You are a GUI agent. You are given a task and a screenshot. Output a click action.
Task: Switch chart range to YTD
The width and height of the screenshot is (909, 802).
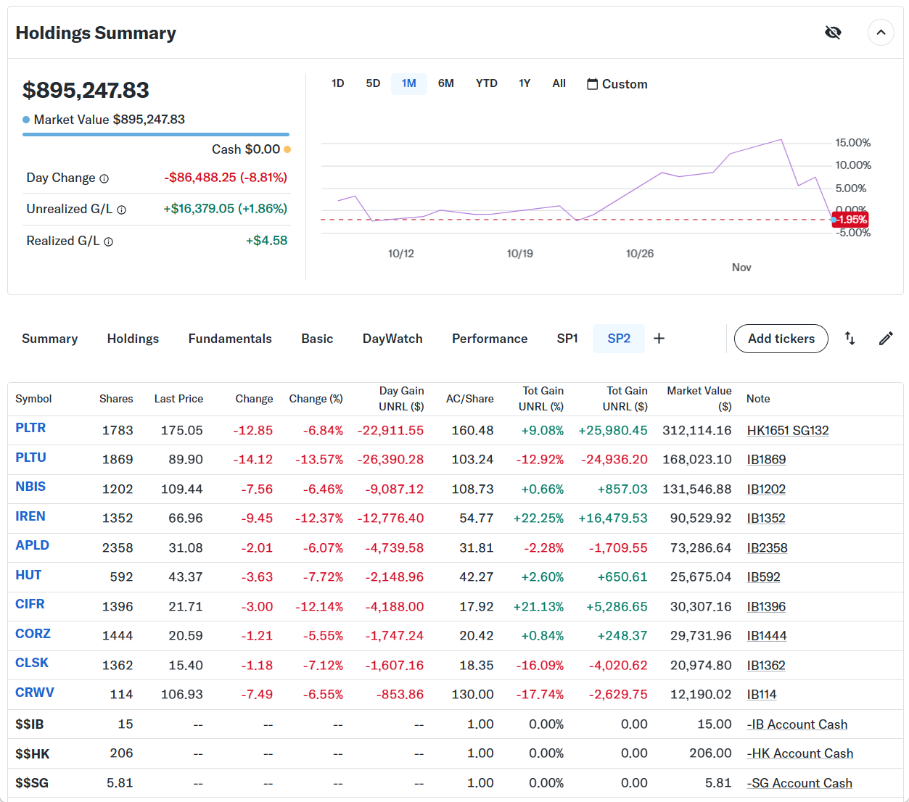[x=486, y=83]
